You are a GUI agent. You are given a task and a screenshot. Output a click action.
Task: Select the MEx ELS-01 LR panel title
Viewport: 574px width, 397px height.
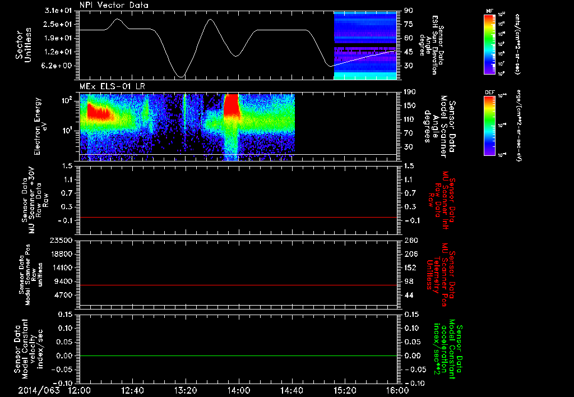point(112,86)
